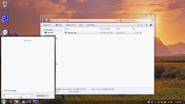The width and height of the screenshot is (185, 104).
Task: Sort by Date modified column header
Action: tap(105, 29)
